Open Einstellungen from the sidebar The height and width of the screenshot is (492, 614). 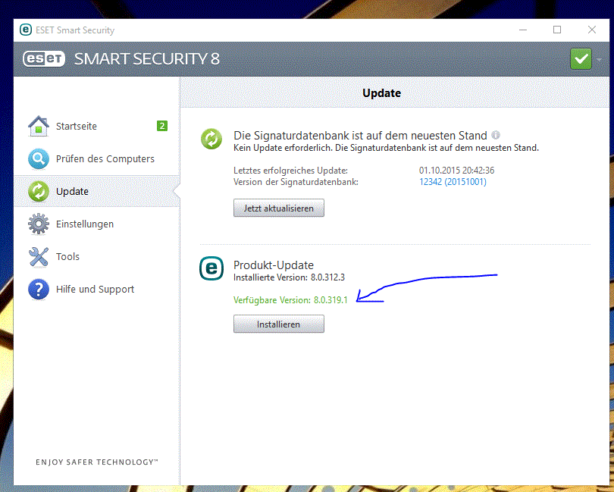click(84, 224)
